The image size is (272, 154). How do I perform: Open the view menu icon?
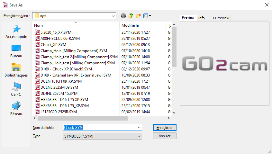click(147, 16)
